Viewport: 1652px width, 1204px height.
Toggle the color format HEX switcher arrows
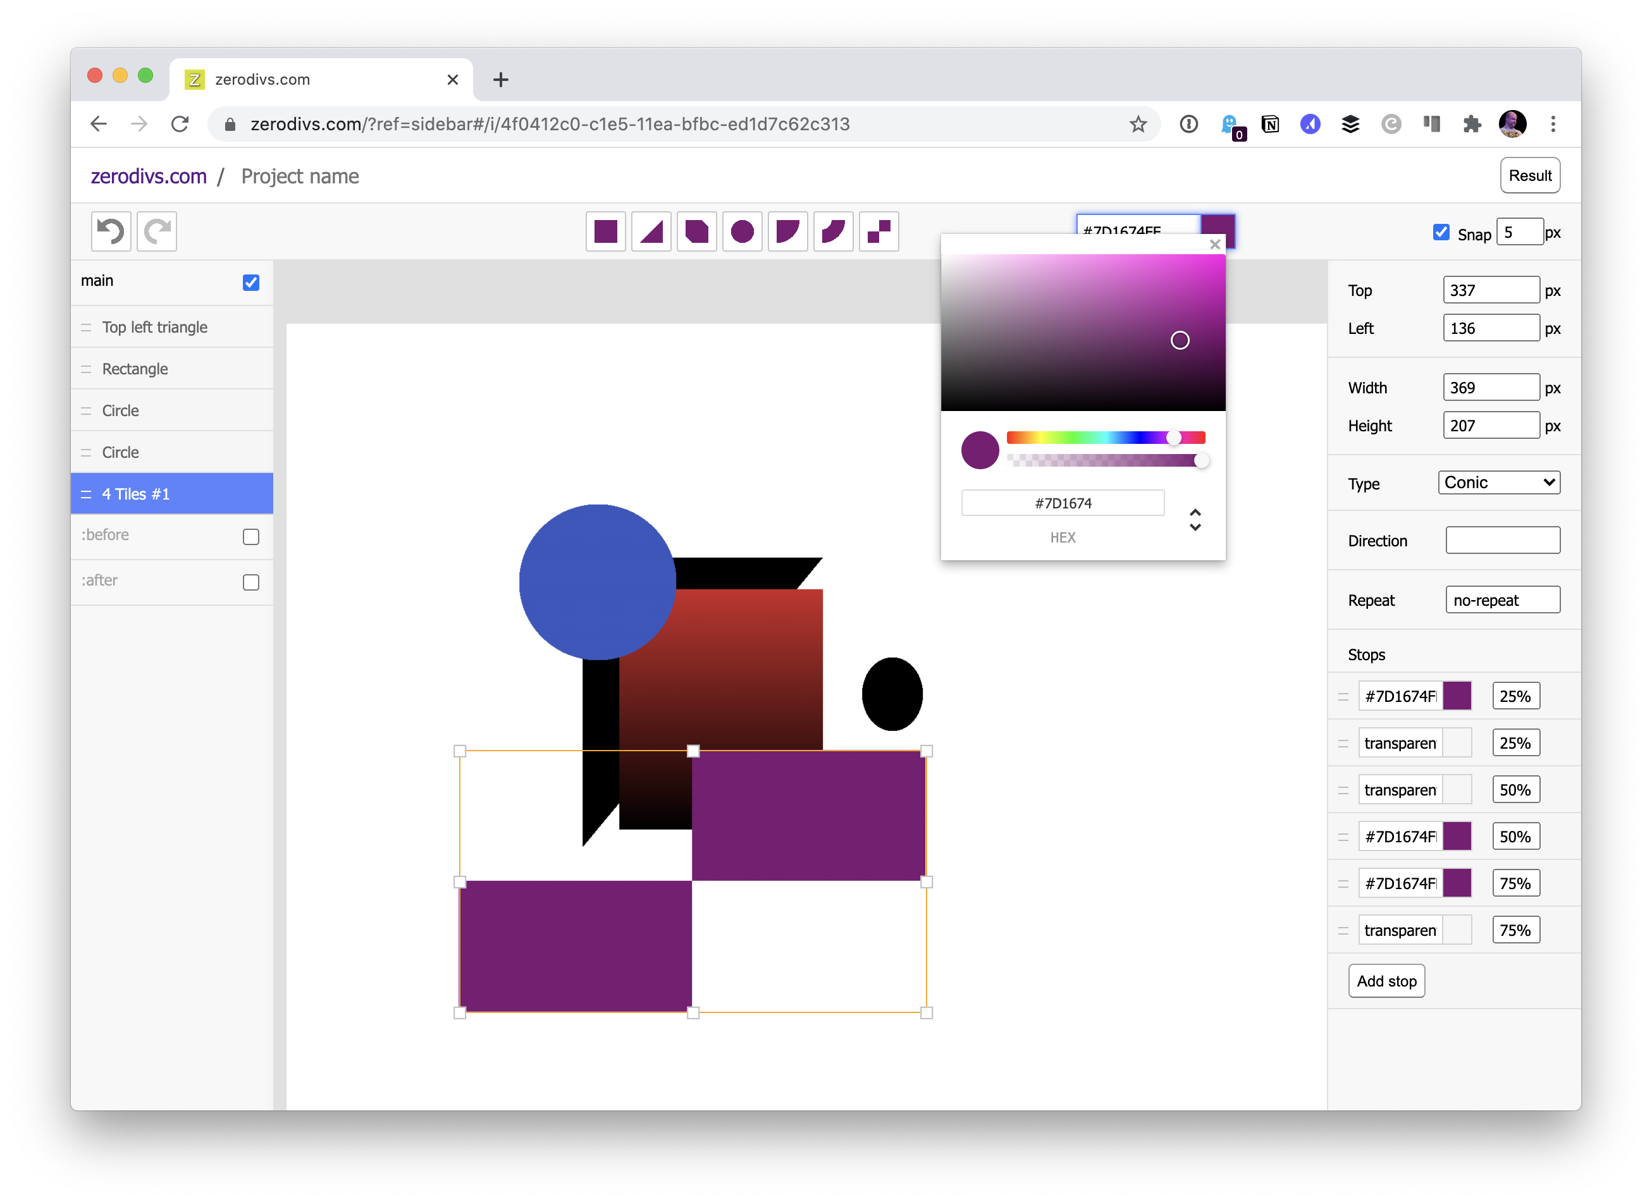point(1195,519)
